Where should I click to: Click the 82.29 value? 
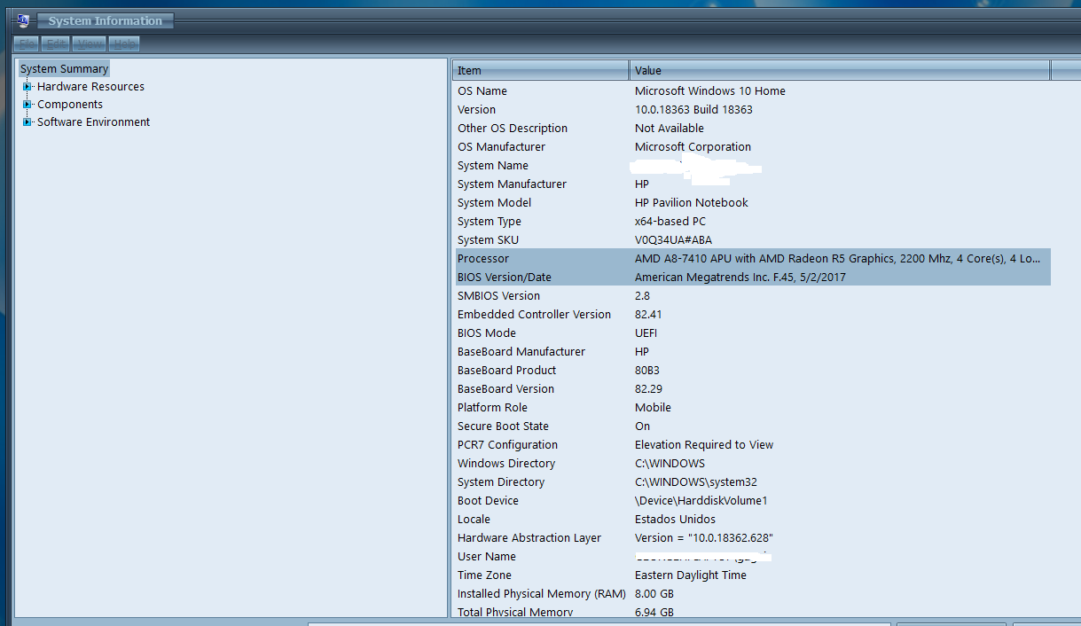point(649,389)
